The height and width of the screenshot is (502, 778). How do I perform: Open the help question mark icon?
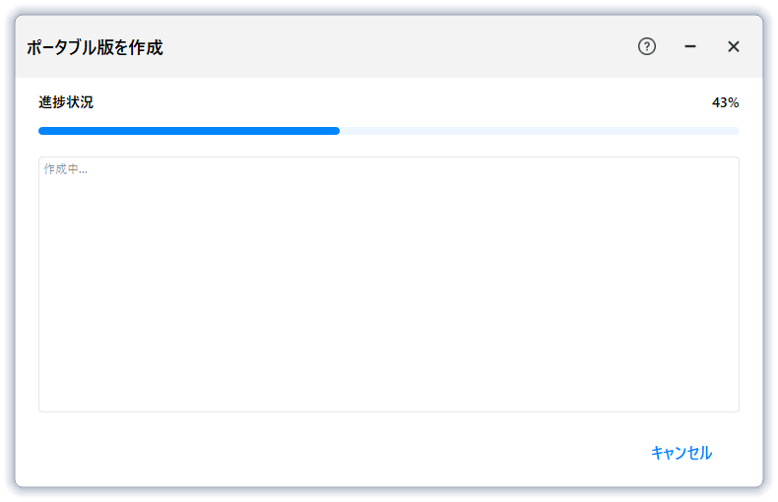coord(647,46)
